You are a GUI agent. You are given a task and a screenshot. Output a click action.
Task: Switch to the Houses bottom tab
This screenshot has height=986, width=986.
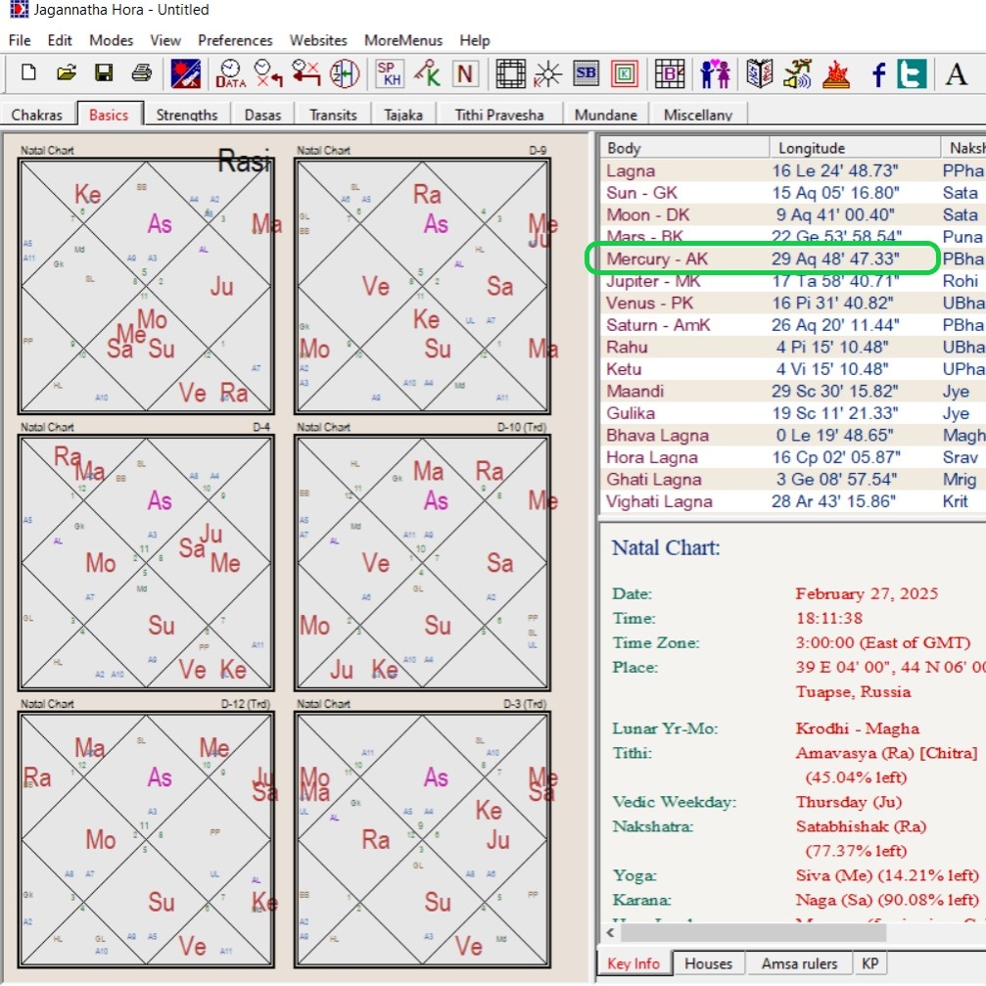click(x=708, y=963)
